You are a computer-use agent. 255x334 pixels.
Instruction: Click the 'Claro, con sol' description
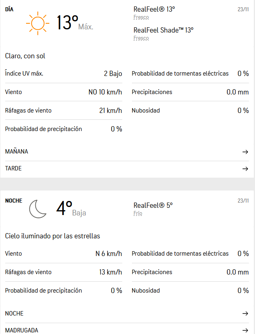[x=25, y=56]
